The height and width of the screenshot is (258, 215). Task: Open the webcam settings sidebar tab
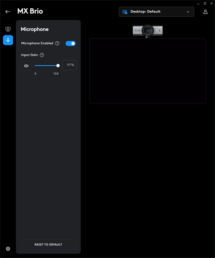[8, 29]
